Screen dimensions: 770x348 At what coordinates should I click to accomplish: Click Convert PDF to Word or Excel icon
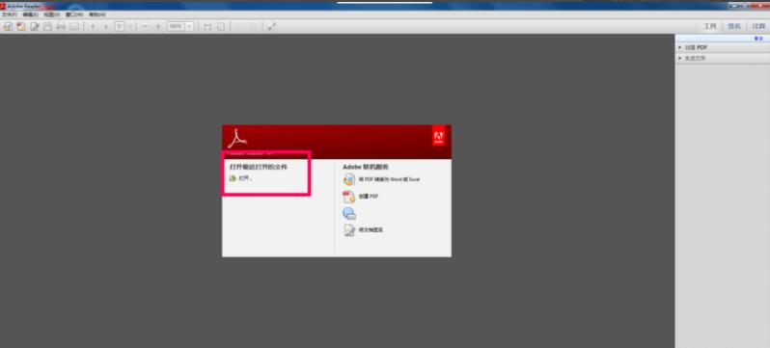[x=348, y=179]
